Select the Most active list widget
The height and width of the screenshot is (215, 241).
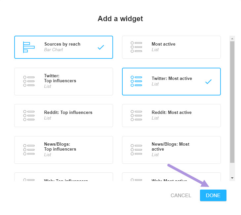tap(171, 47)
